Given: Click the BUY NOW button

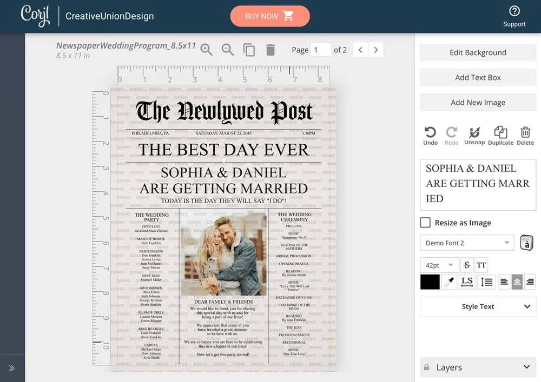Looking at the screenshot, I should (x=270, y=16).
